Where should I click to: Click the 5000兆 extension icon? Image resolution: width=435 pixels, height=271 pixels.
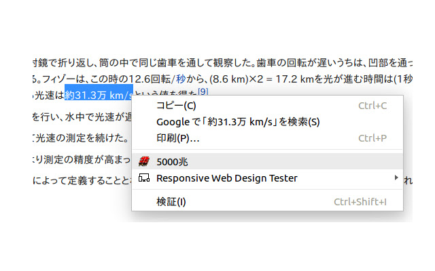[144, 161]
